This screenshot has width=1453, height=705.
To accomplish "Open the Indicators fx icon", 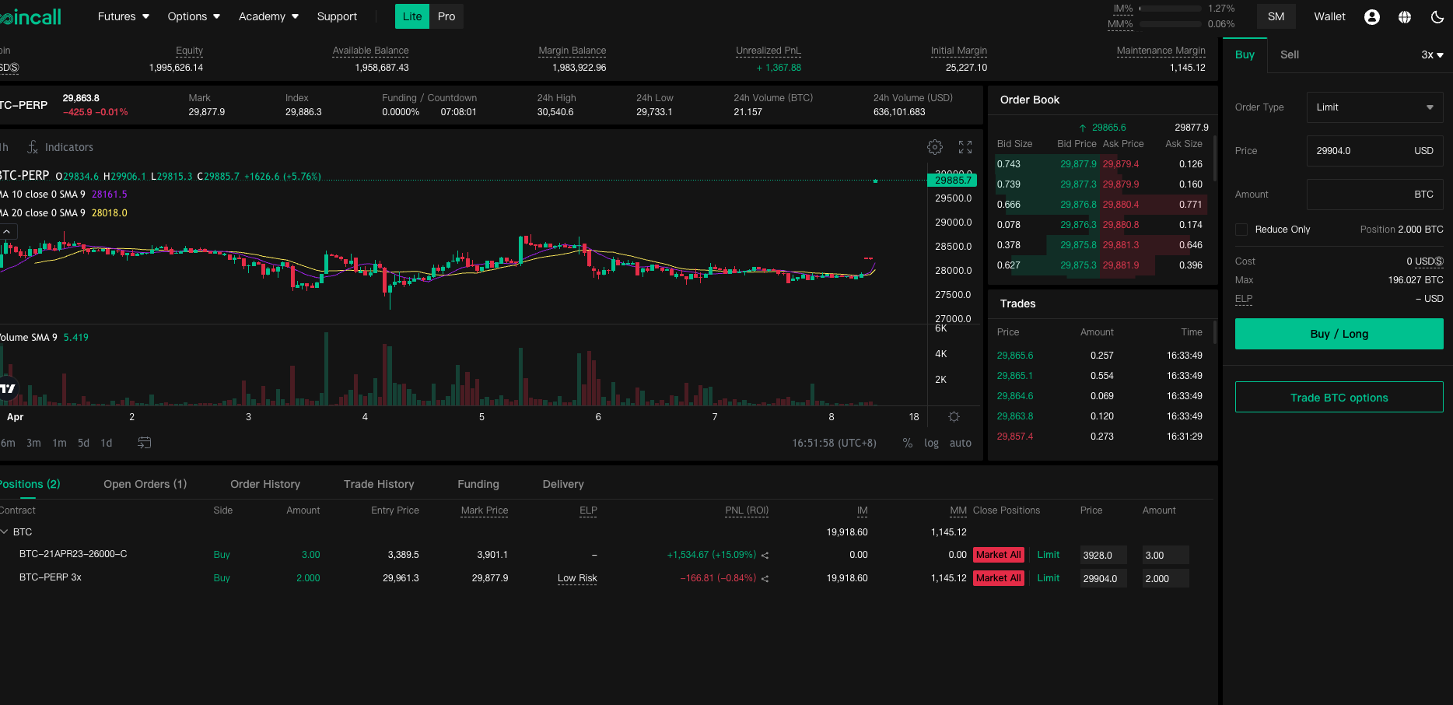I will coord(33,147).
